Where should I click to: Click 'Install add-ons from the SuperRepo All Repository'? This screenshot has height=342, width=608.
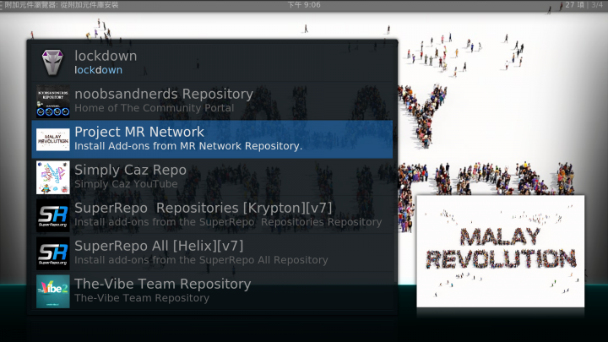pos(201,260)
